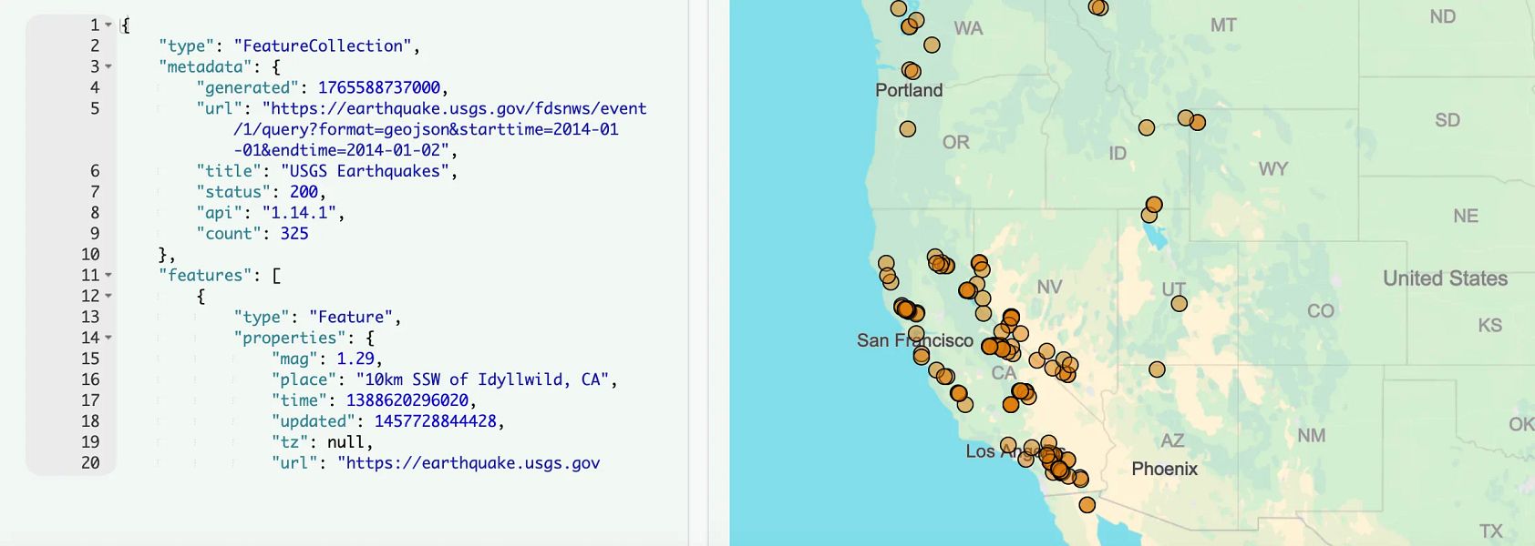Click the Phoenix city label on map
This screenshot has width=1535, height=546.
[1164, 470]
